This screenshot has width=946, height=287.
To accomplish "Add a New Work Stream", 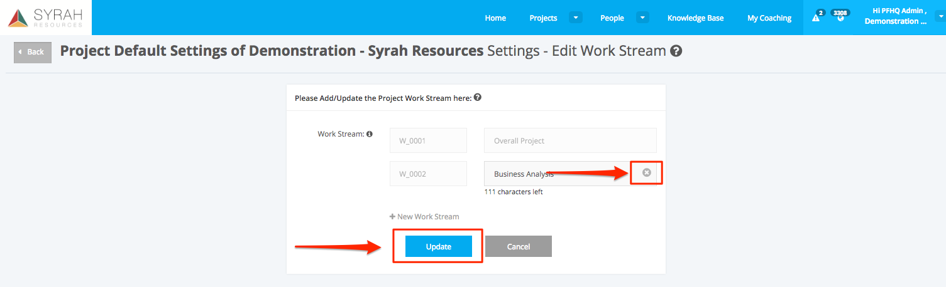I will point(424,216).
